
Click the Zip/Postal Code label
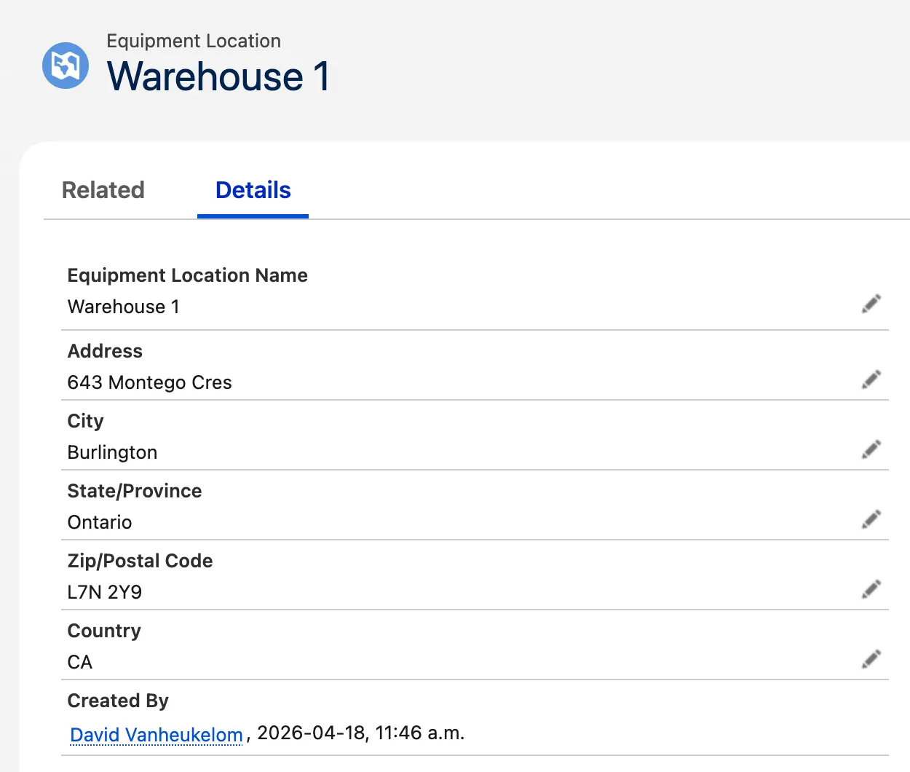pyautogui.click(x=141, y=561)
